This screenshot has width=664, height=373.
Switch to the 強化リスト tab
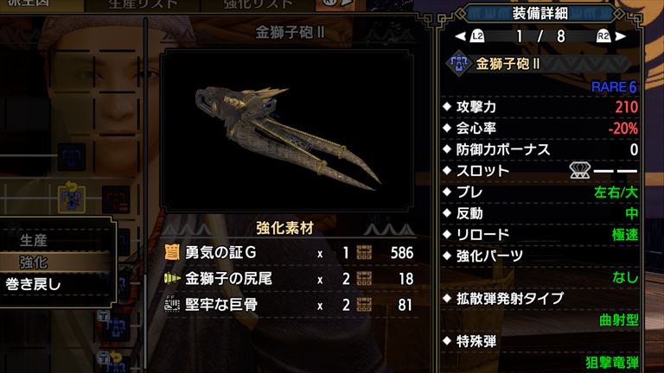click(x=258, y=5)
